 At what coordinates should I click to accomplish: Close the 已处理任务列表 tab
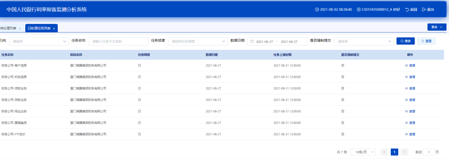54,29
